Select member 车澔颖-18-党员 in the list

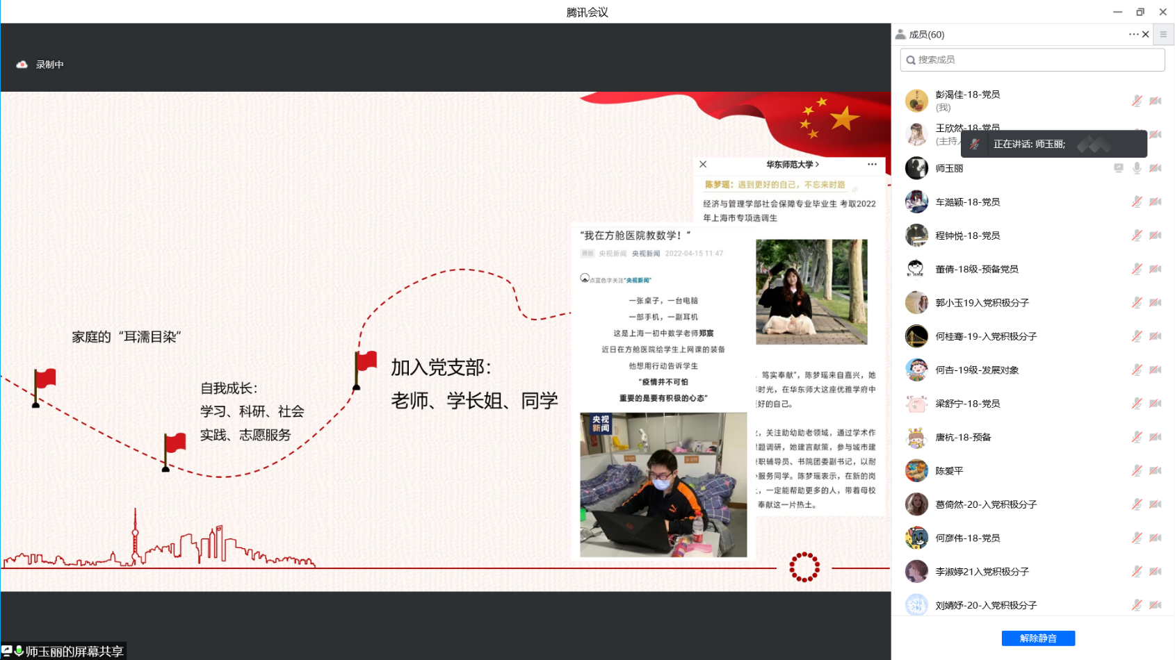pos(1032,201)
